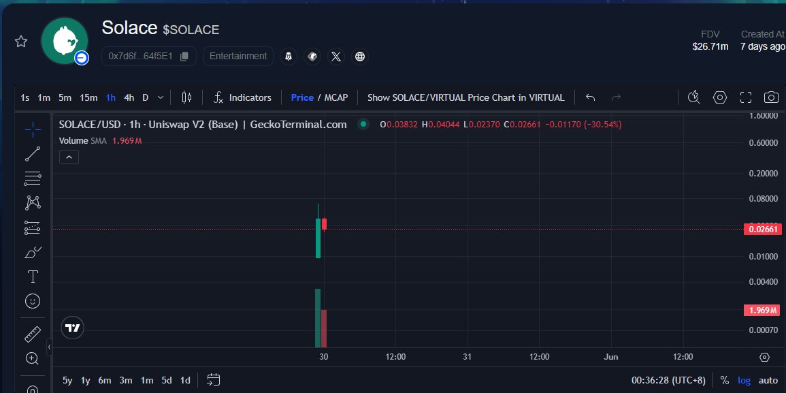This screenshot has height=393, width=786.
Task: Set the interval to 5m
Action: 65,97
